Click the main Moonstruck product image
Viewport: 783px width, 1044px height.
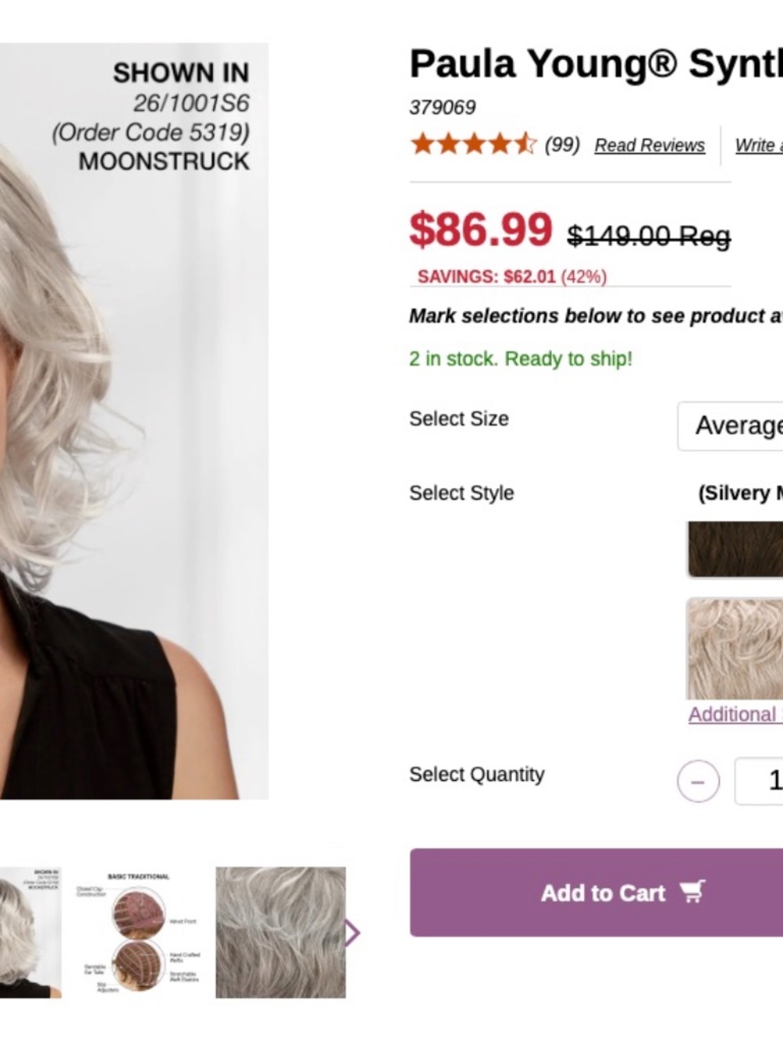pos(134,421)
